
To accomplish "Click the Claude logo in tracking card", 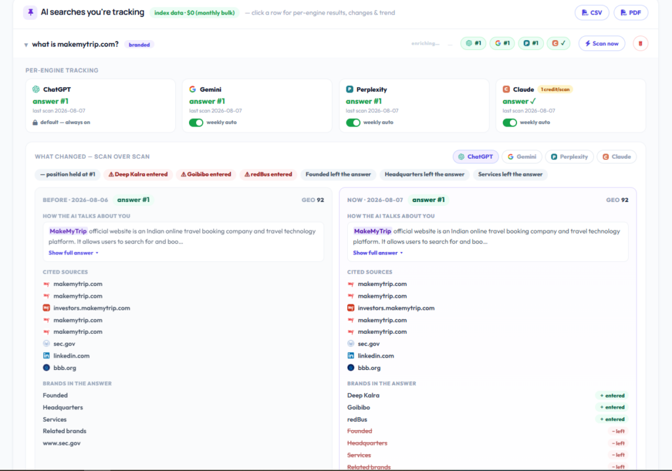I will click(506, 89).
